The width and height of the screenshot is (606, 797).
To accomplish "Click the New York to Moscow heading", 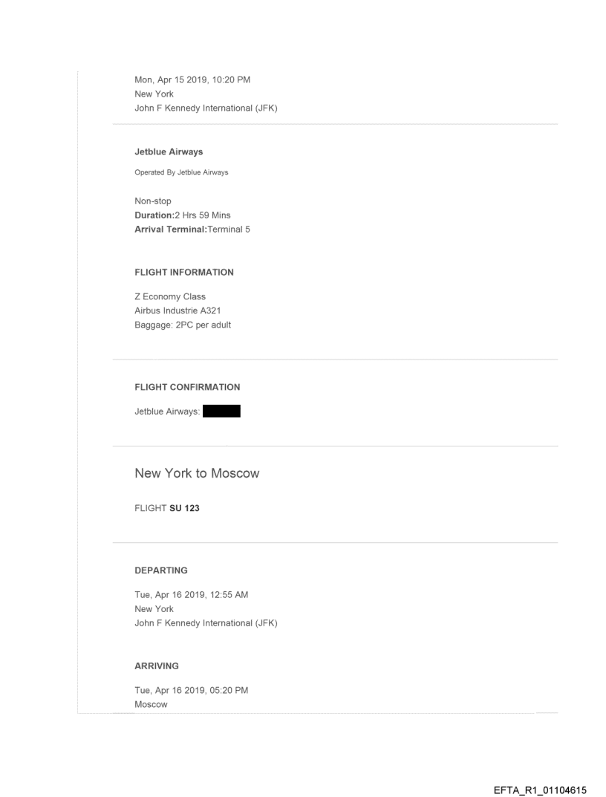I will pyautogui.click(x=197, y=473).
